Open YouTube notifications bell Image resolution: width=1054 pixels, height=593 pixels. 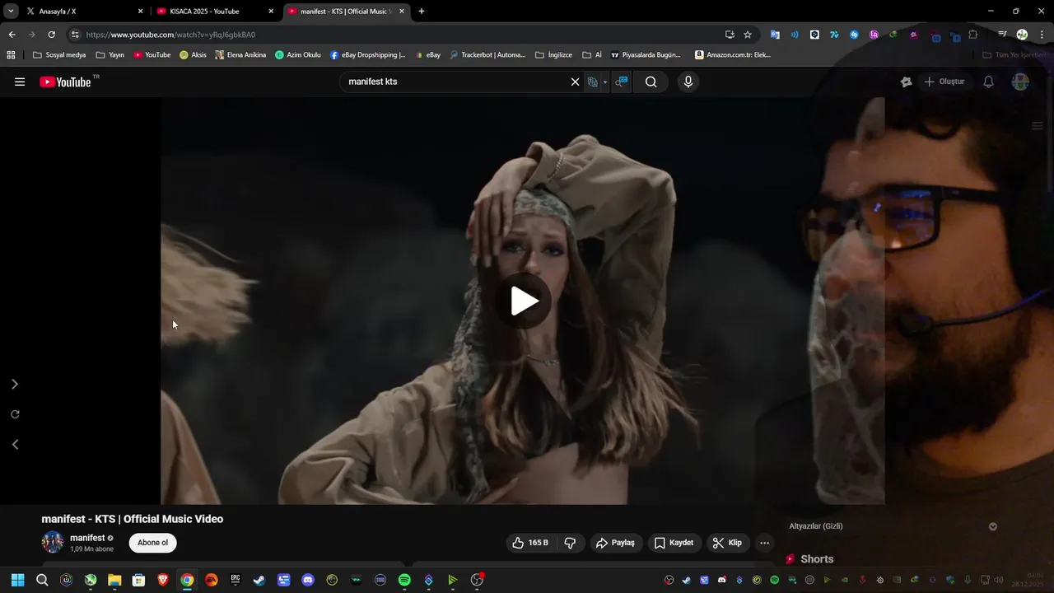click(988, 82)
